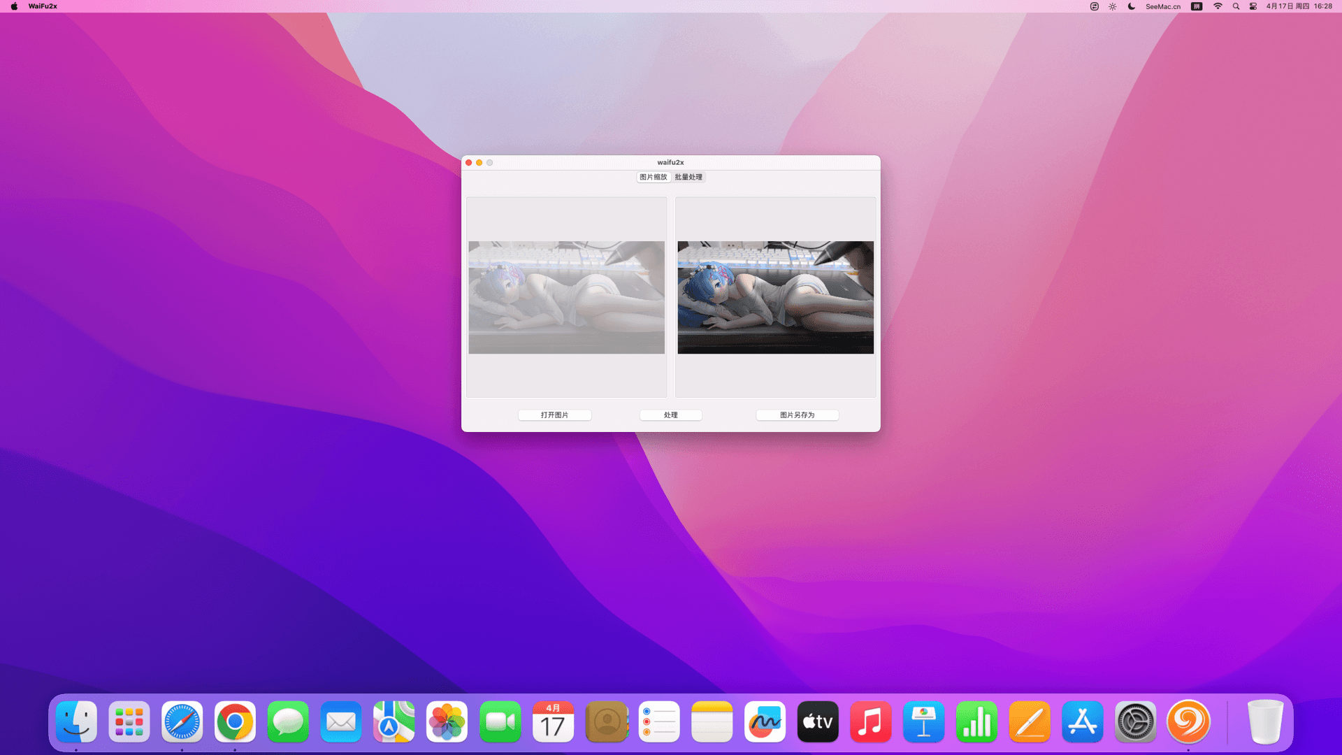Open Photos app from the Dock
This screenshot has height=755, width=1342.
447,721
